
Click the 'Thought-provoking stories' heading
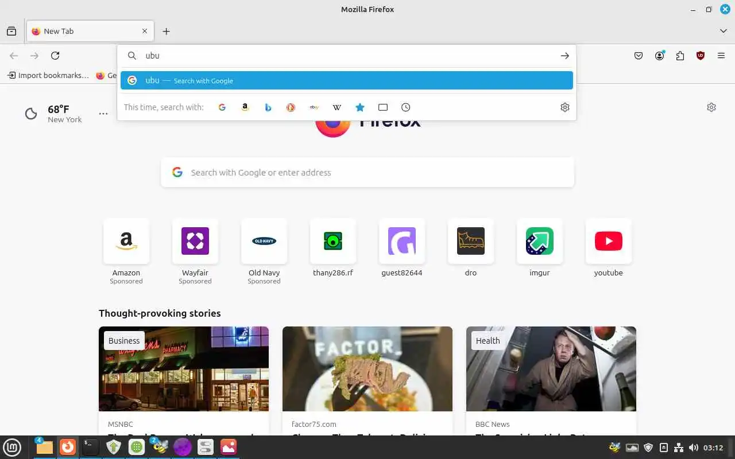tap(160, 313)
